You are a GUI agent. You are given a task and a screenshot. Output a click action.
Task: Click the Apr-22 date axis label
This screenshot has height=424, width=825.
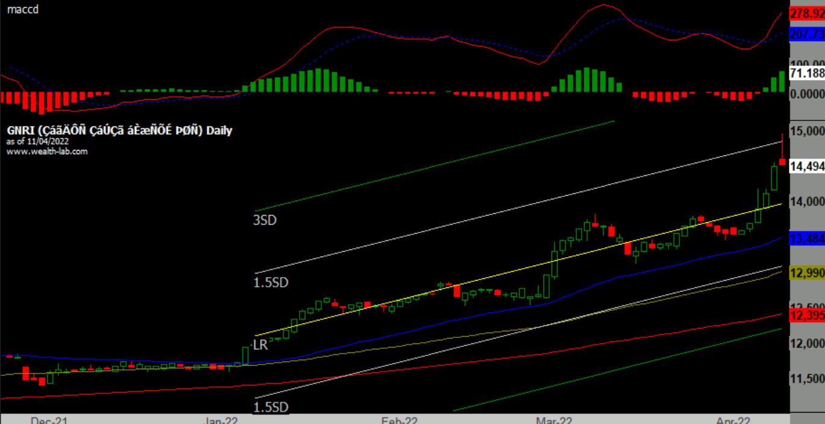735,420
